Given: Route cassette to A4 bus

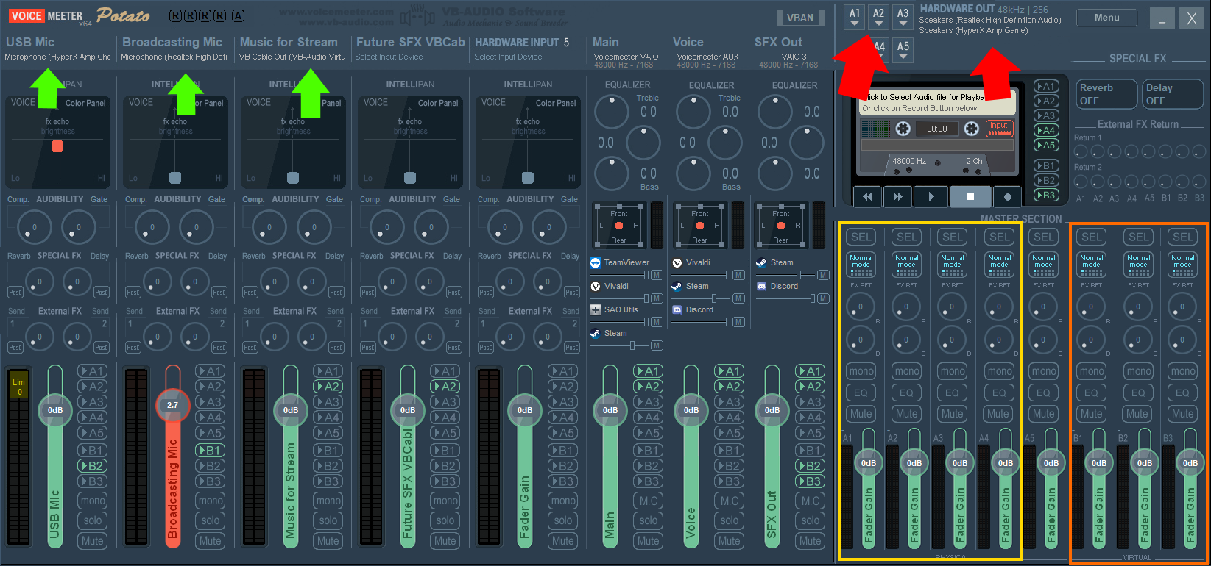Looking at the screenshot, I should 1046,130.
